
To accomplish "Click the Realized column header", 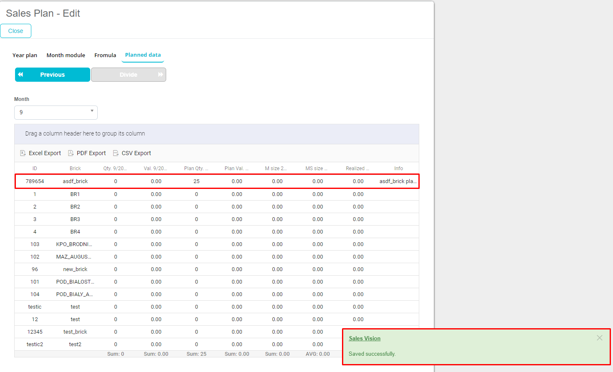I will click(357, 168).
